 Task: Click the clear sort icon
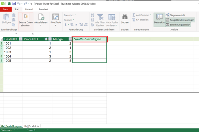pos(93,24)
